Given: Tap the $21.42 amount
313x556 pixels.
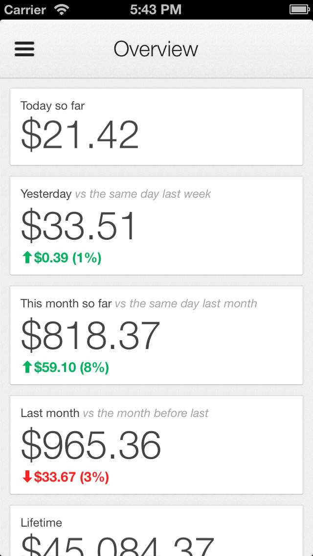Looking at the screenshot, I should [80, 136].
